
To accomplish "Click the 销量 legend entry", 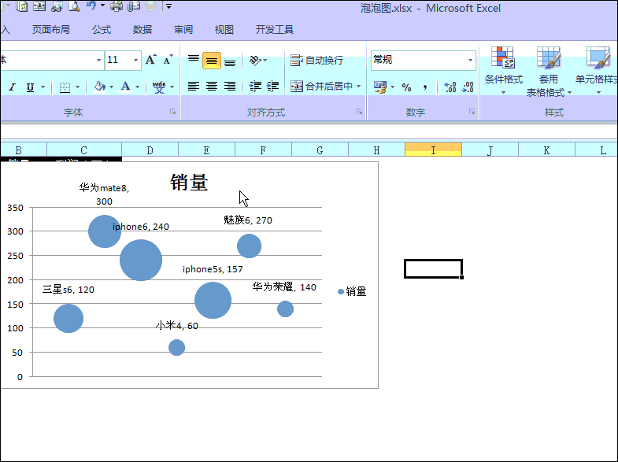I will point(352,291).
